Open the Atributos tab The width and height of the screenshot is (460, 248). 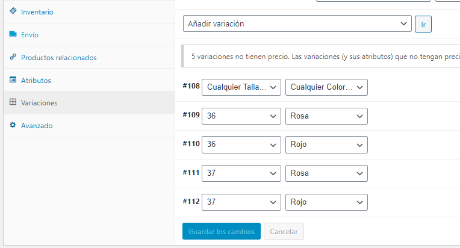36,80
